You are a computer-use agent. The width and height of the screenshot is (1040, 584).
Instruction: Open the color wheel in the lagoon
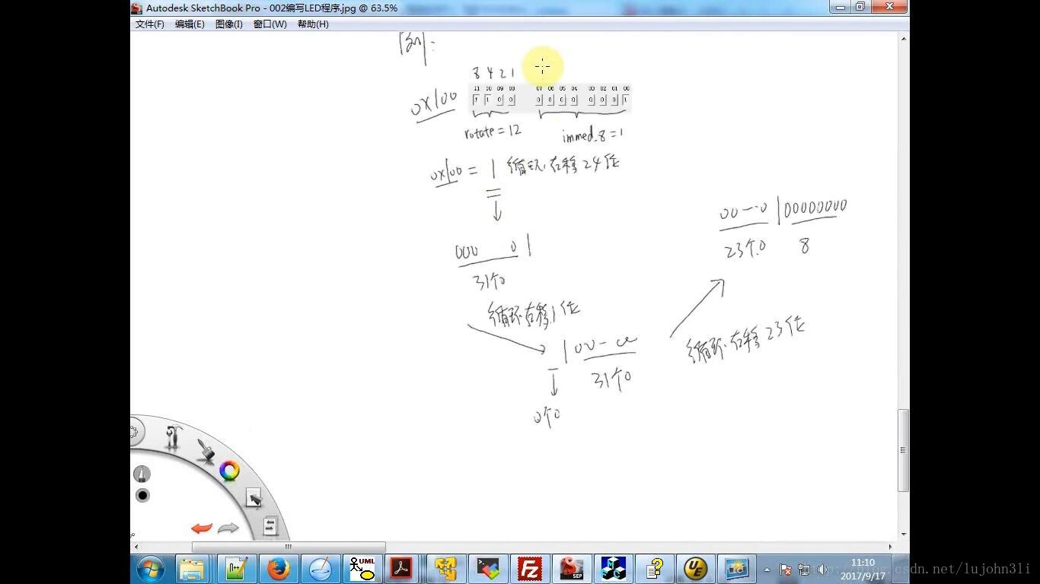(x=229, y=471)
